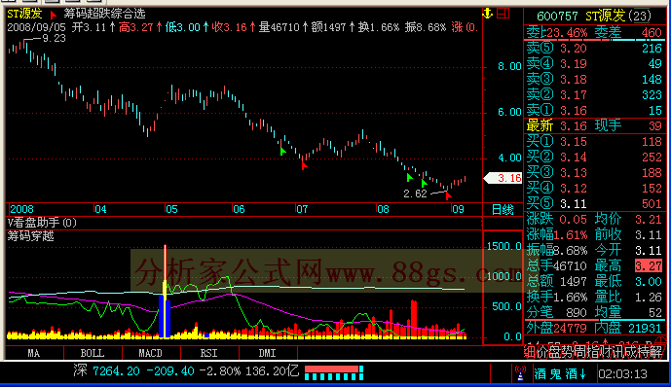The image size is (671, 387).
Task: Switch to the BOLL indicator tab
Action: click(93, 353)
